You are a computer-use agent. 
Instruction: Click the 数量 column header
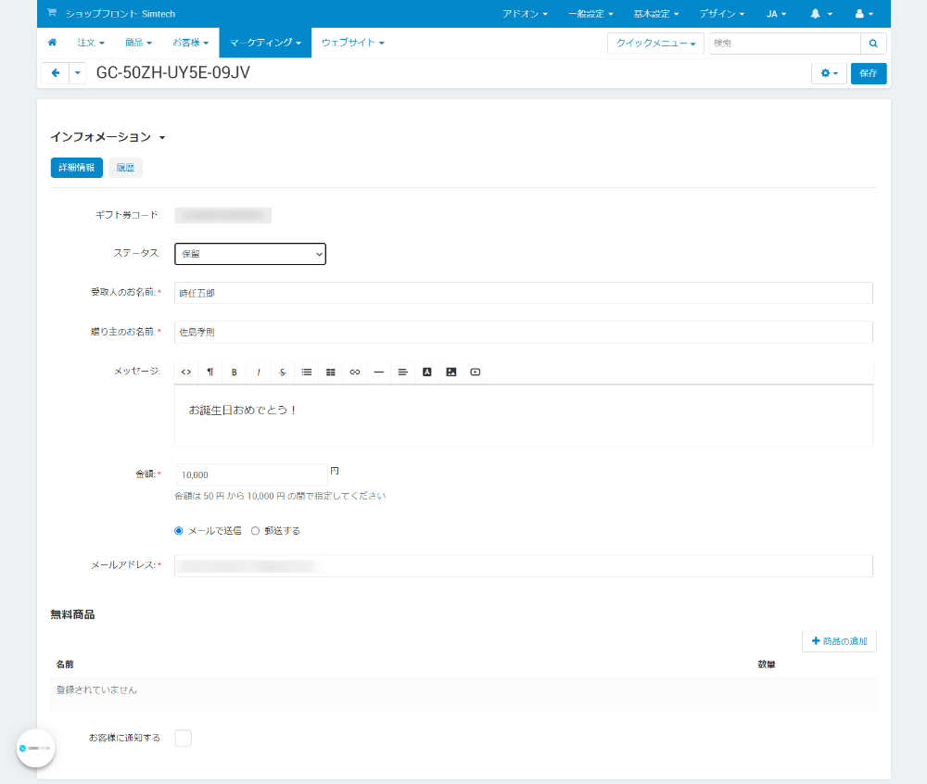pyautogui.click(x=767, y=664)
